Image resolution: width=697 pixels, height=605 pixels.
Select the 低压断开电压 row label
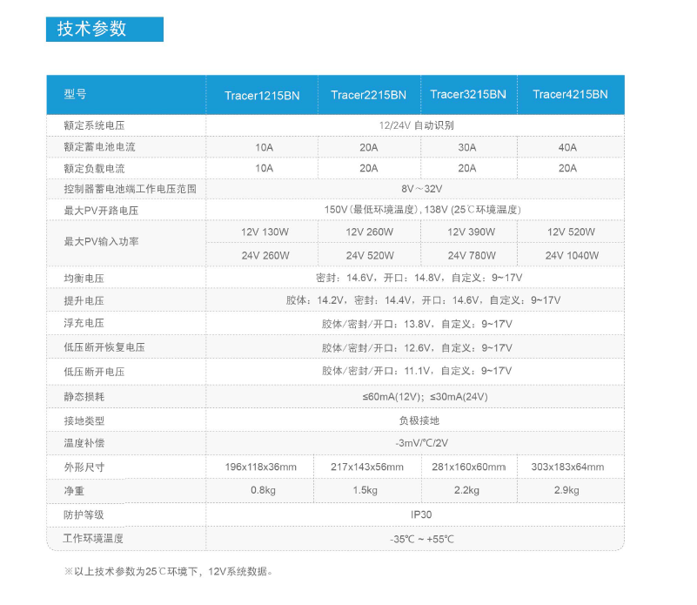[94, 372]
